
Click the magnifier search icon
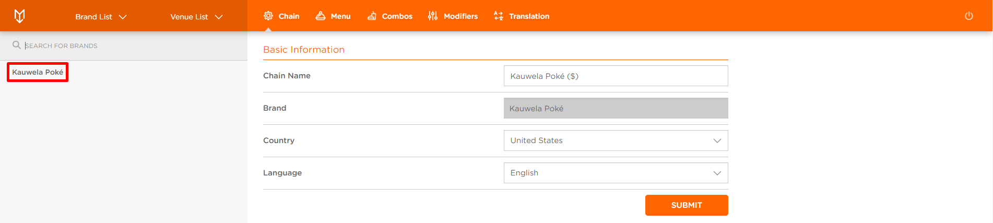coord(17,45)
